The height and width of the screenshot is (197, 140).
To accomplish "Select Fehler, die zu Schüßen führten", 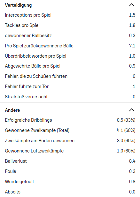I will click(x=70, y=76).
